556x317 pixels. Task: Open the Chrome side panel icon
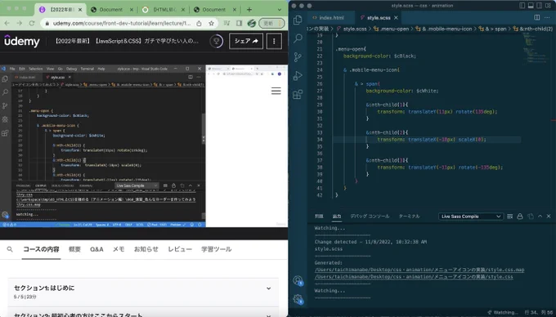(x=239, y=24)
